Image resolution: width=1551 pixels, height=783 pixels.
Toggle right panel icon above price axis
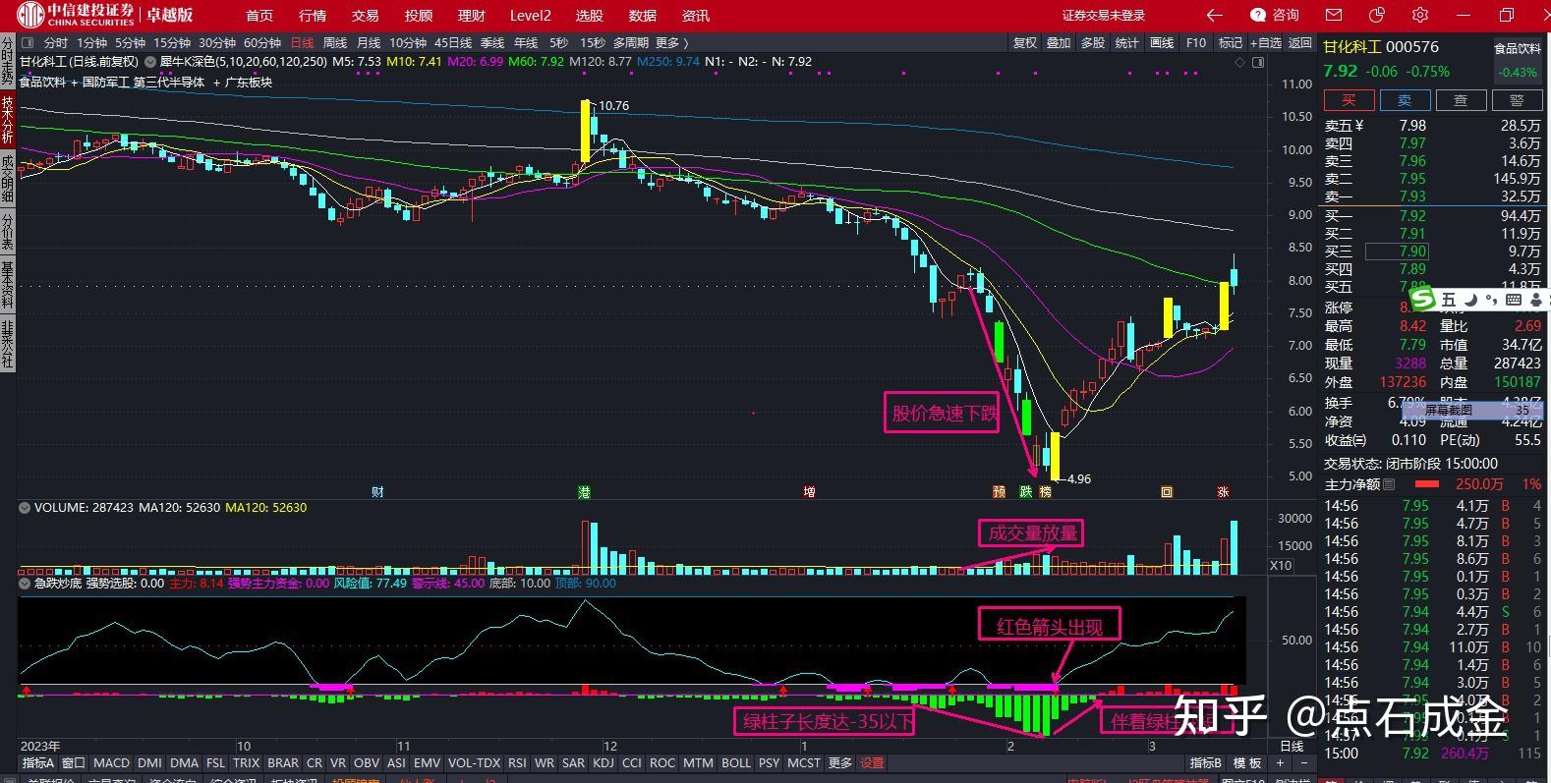(x=1259, y=62)
